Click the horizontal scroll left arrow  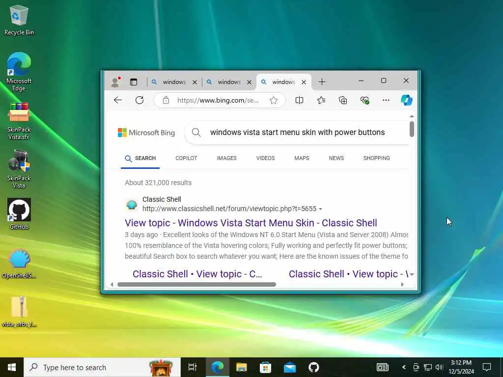(x=112, y=284)
